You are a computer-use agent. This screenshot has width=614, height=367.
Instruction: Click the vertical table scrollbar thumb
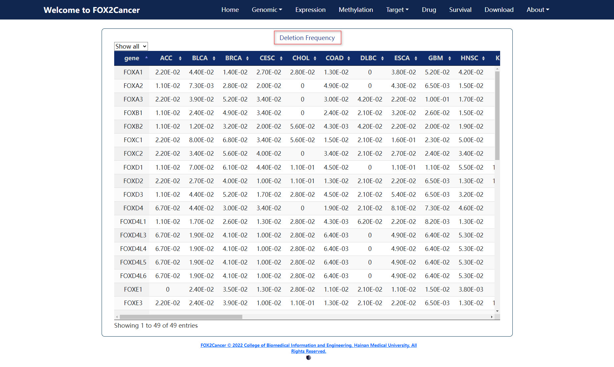coord(497,116)
